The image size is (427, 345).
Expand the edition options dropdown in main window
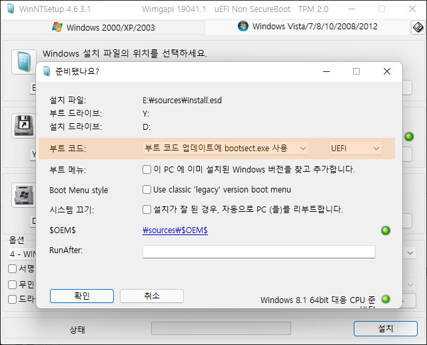pos(410,253)
